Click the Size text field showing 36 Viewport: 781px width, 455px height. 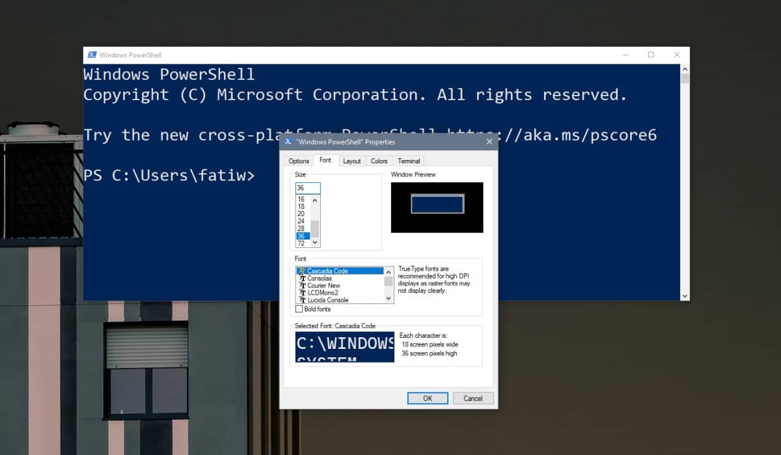(x=308, y=188)
